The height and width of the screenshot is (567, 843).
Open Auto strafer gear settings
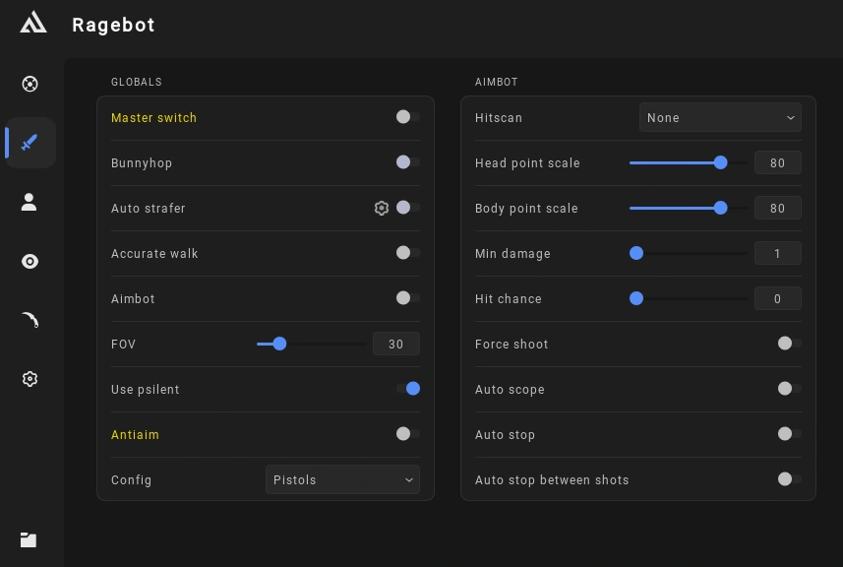[382, 208]
